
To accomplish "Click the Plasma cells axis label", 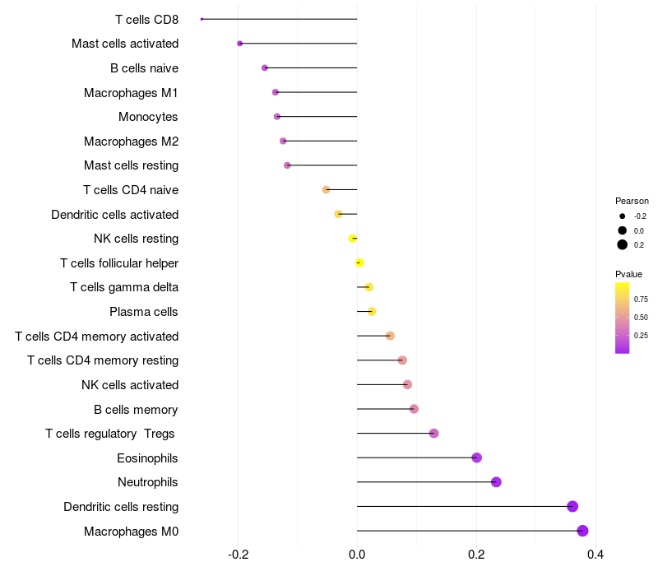I will [x=144, y=312].
